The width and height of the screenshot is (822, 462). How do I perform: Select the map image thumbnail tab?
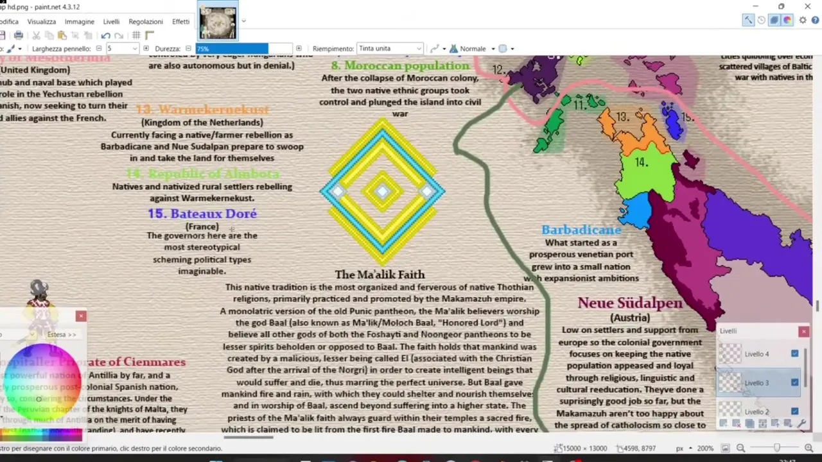pyautogui.click(x=218, y=22)
